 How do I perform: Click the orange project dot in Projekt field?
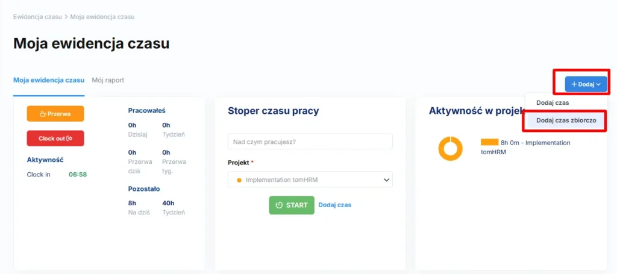click(x=239, y=180)
